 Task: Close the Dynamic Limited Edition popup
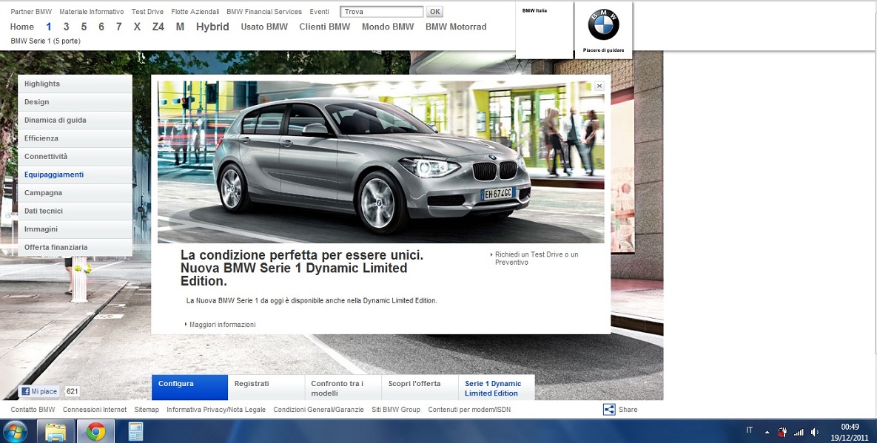point(599,86)
